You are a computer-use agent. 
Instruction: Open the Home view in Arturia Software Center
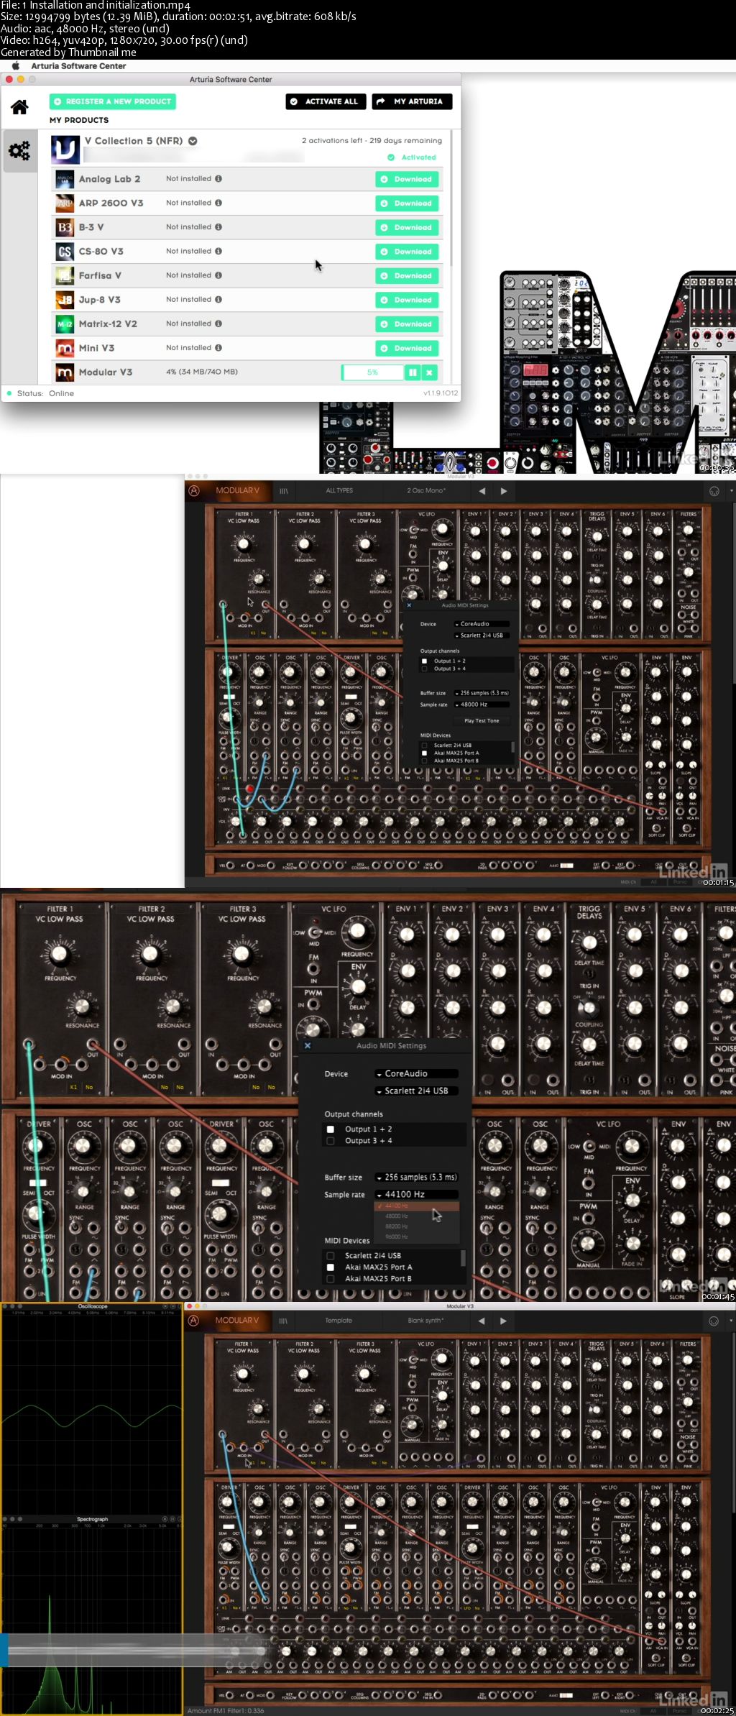[19, 107]
